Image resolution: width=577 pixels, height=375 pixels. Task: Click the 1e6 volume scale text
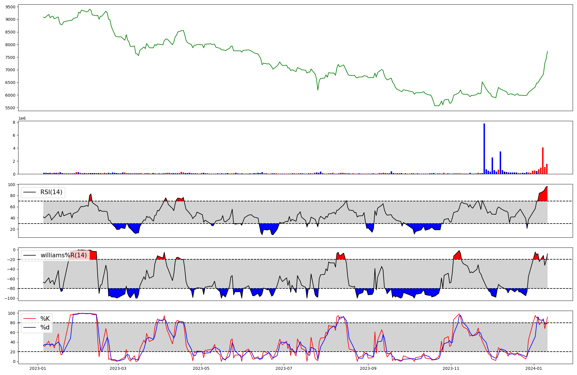tap(22, 119)
